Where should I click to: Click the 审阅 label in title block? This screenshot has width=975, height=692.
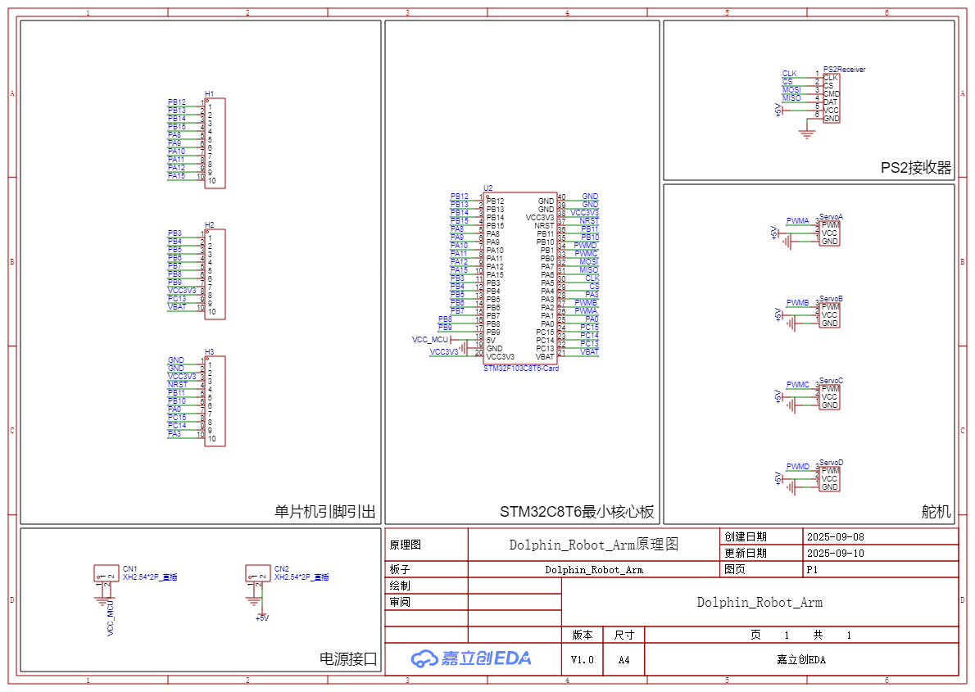(400, 602)
